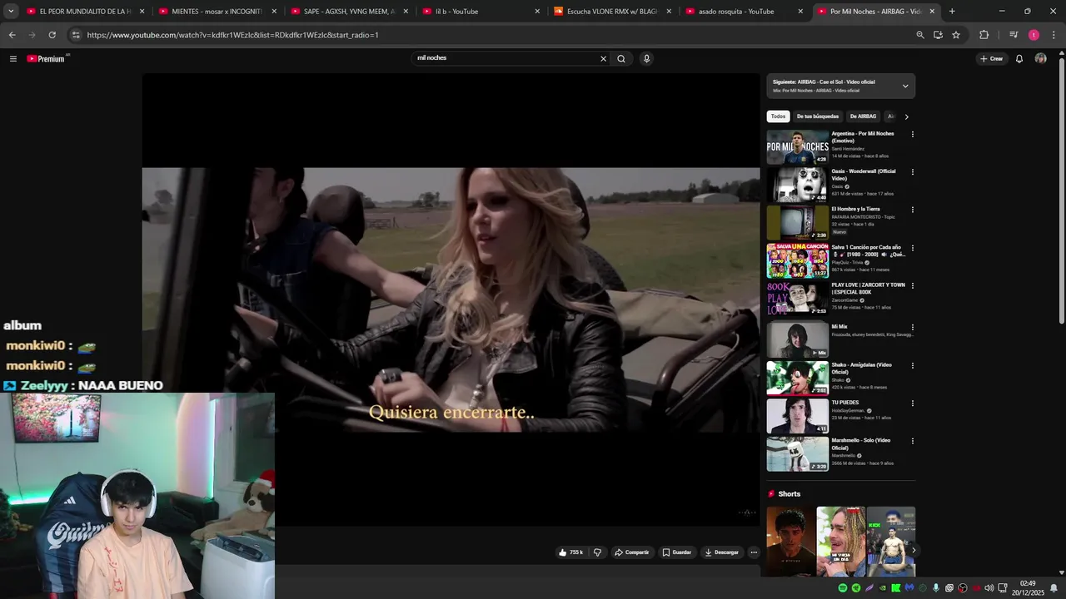This screenshot has width=1066, height=599.
Task: Start voice search with the microphone
Action: (646, 58)
